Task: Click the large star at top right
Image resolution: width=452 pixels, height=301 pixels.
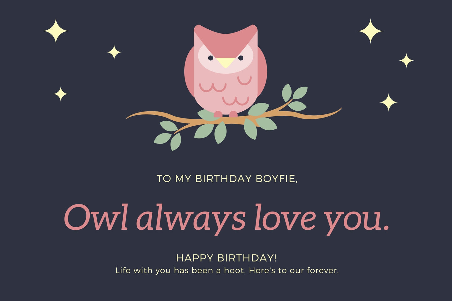Action: 370,31
